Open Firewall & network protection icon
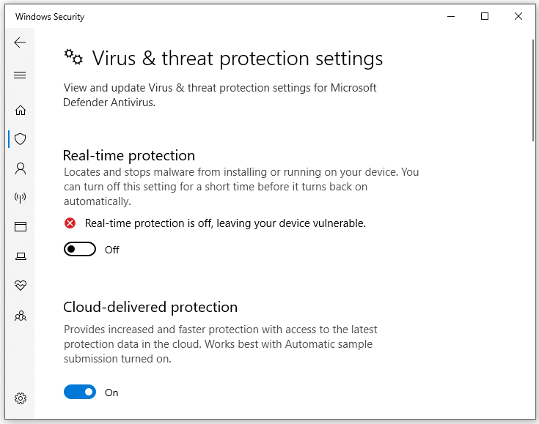 [21, 198]
